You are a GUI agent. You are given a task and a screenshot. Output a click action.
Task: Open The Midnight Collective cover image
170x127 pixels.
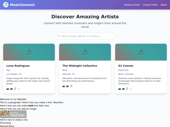(x=85, y=52)
